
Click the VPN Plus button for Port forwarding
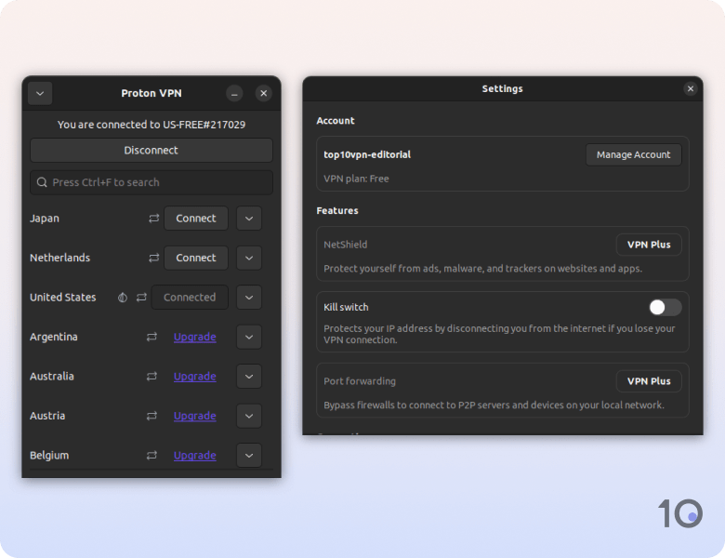click(649, 380)
